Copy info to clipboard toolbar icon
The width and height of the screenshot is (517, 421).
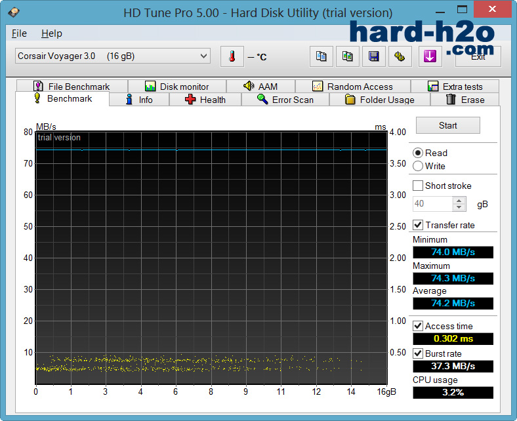click(321, 56)
